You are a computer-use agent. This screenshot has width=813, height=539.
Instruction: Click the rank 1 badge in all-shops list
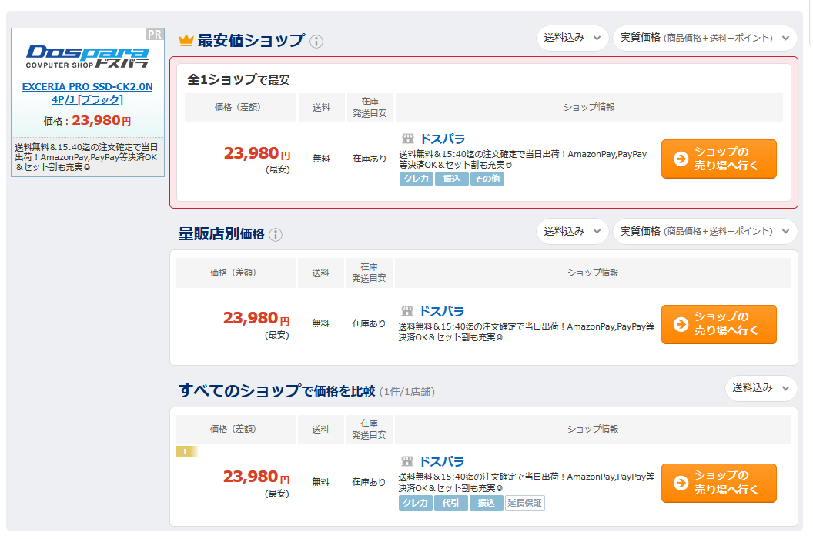pos(185,451)
